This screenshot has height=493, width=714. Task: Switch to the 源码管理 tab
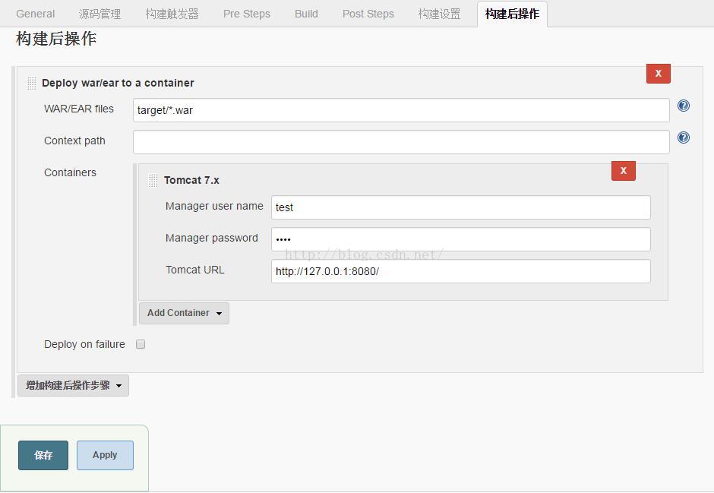(x=100, y=14)
